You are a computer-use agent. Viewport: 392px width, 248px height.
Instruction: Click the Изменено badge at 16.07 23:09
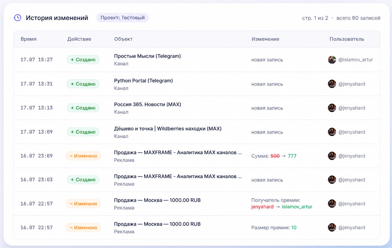pyautogui.click(x=83, y=156)
